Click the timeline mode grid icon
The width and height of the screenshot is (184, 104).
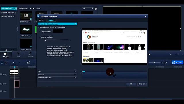6,63
